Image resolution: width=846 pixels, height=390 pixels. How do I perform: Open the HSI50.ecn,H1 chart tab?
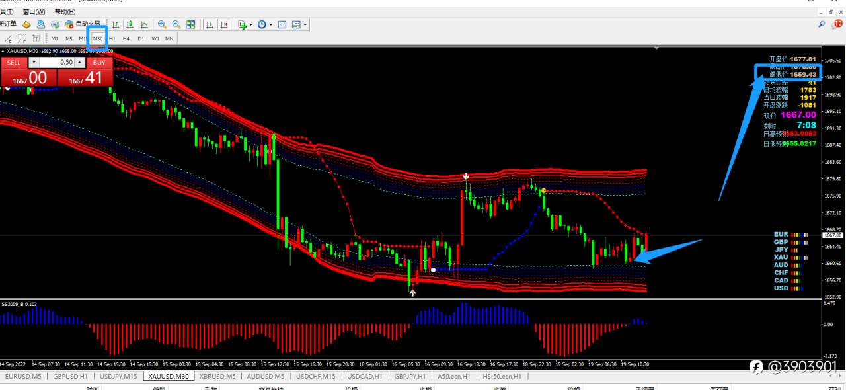coord(502,377)
